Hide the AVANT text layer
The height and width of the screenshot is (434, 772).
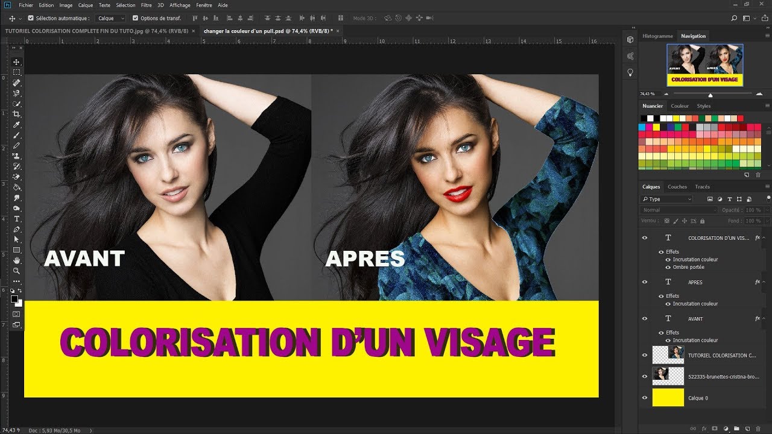tap(645, 318)
